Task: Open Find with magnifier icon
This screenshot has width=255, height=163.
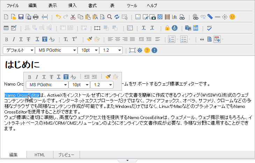Action: [x=110, y=17]
